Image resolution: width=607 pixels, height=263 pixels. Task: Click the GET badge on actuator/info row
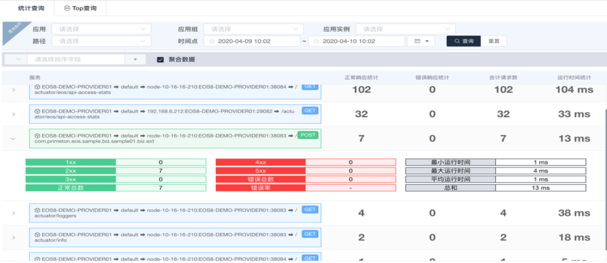click(310, 234)
